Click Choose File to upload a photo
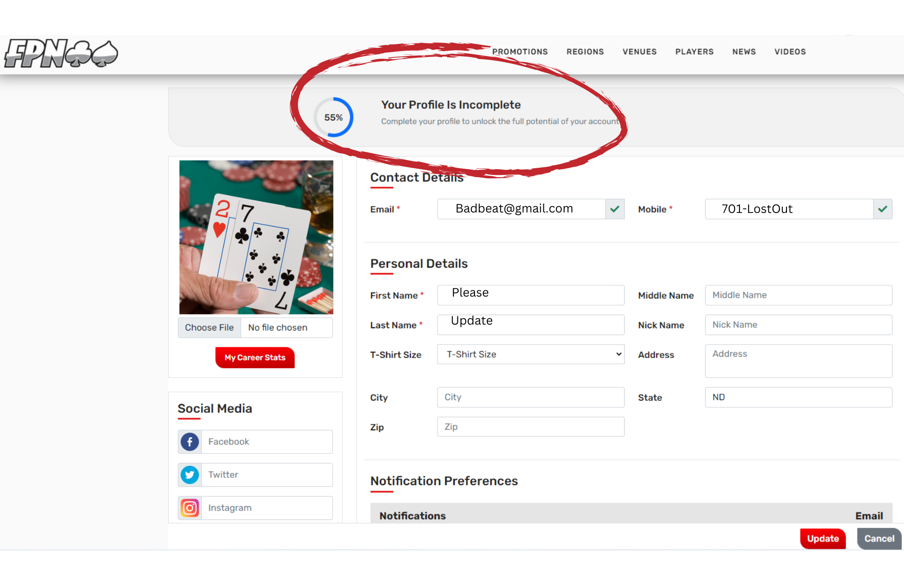Viewport: 904px width, 585px height. pyautogui.click(x=209, y=327)
